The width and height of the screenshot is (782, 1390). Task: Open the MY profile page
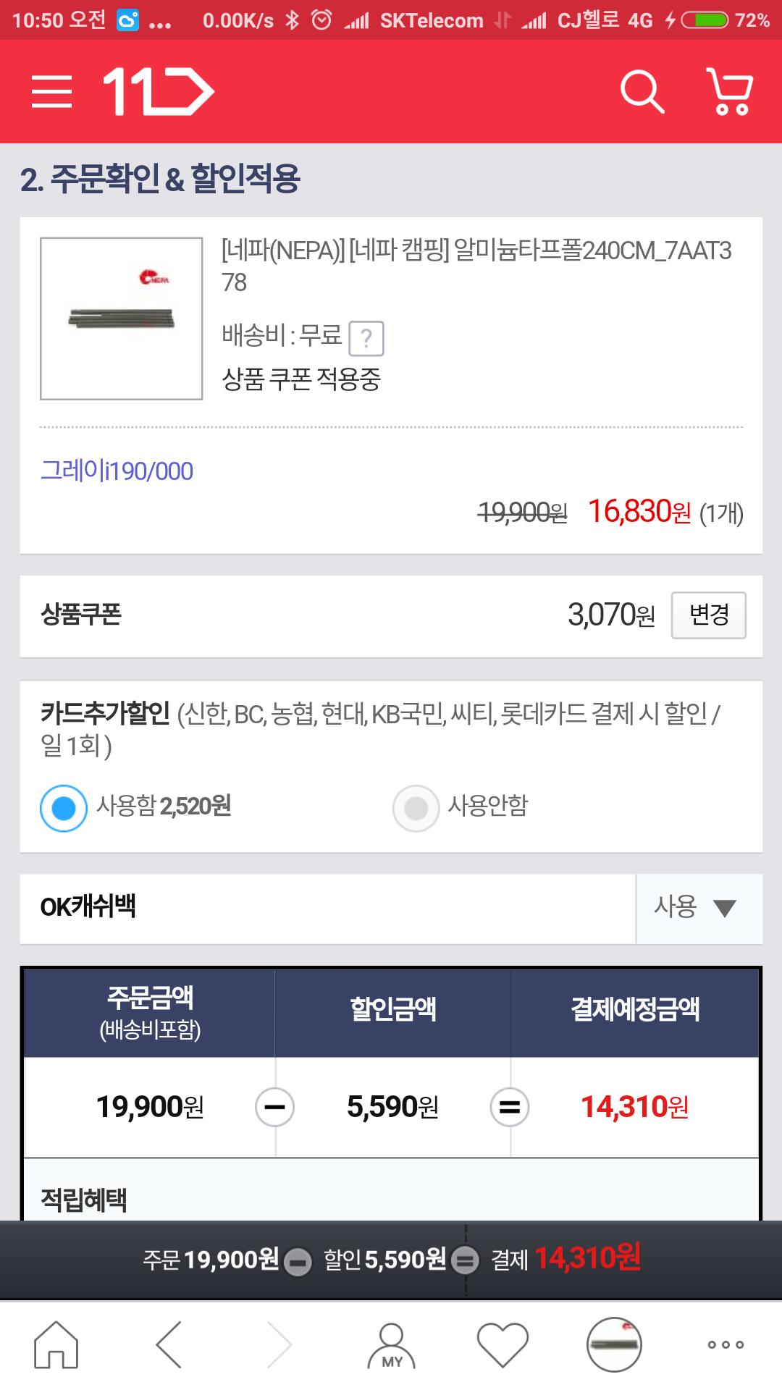(392, 1346)
